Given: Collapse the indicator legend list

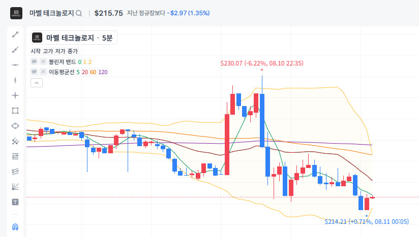Looking at the screenshot, I should (37, 83).
